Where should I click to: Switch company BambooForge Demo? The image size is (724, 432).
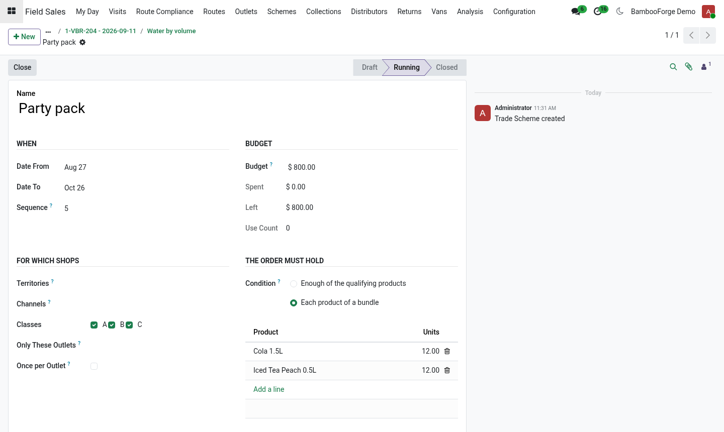(x=663, y=12)
